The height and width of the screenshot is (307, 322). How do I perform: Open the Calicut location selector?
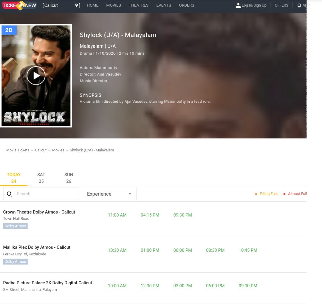(61, 5)
